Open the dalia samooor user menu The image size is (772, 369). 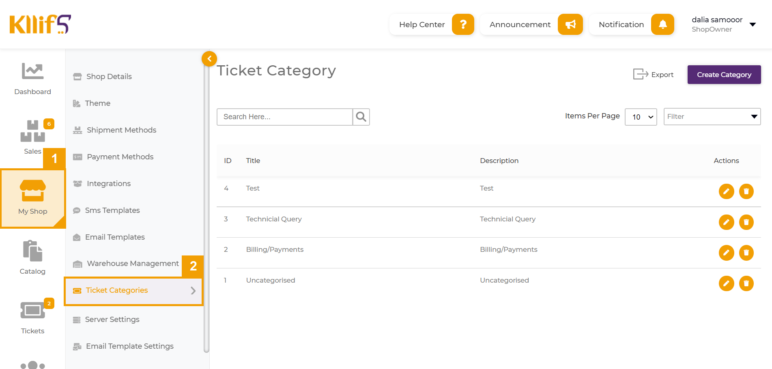pos(753,24)
